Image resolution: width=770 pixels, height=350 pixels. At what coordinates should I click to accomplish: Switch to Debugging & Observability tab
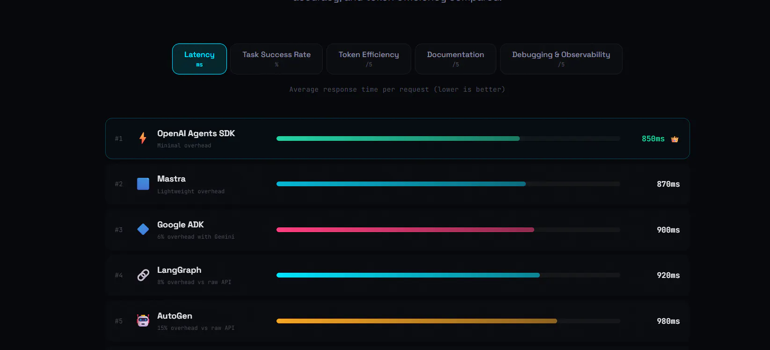(x=561, y=59)
